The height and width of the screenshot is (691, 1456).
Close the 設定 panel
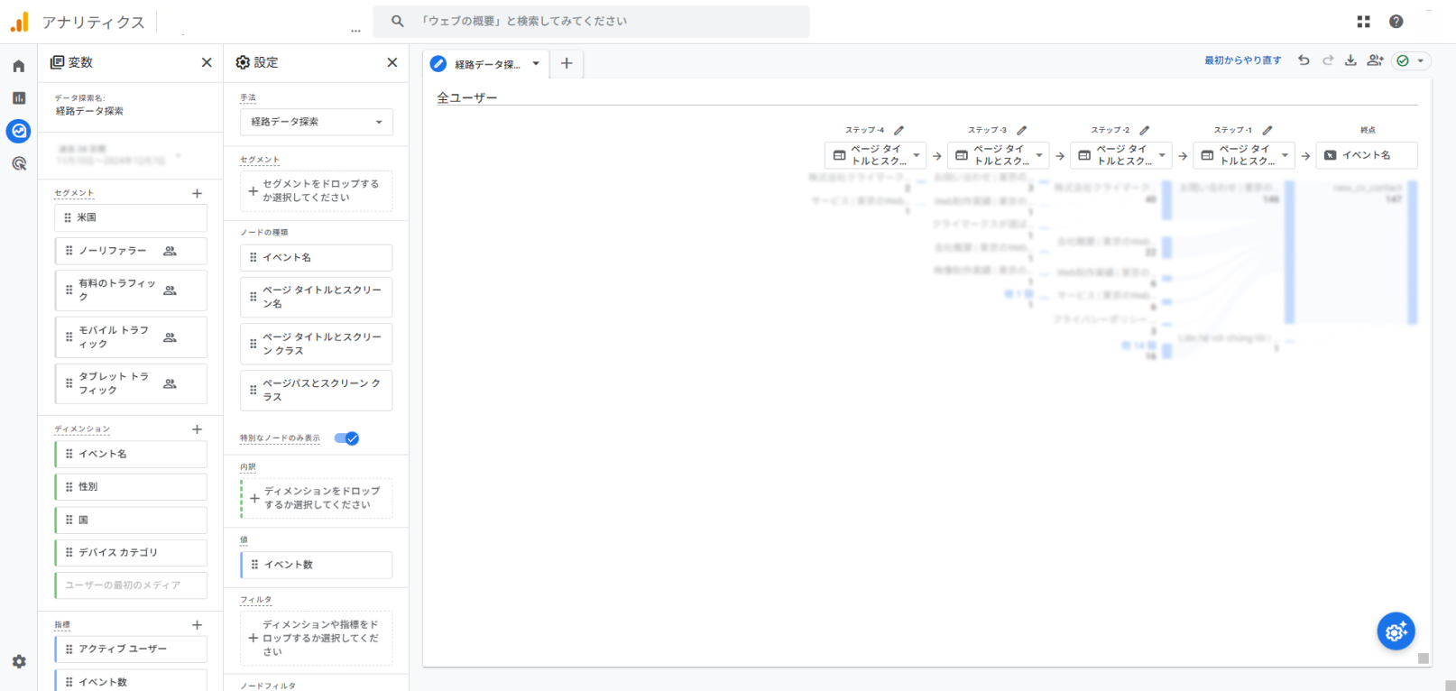point(392,62)
